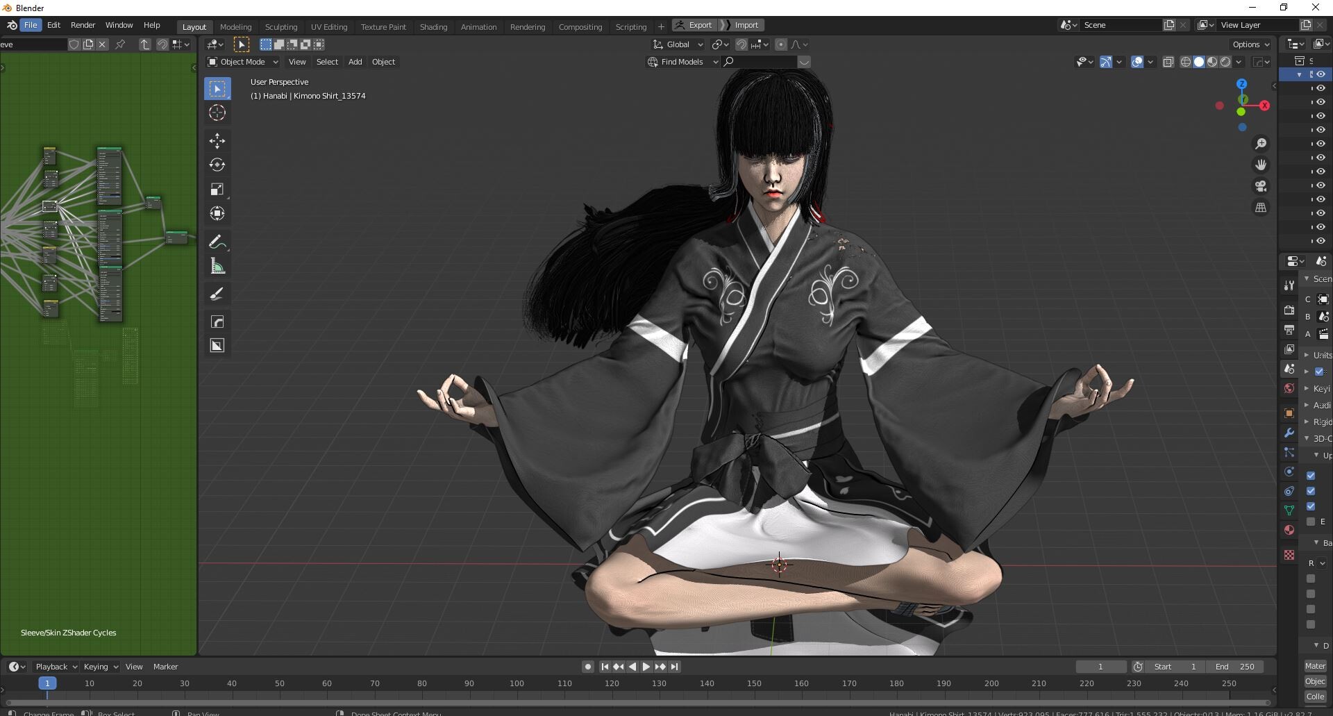Go to parent node tree arrow icon
The height and width of the screenshot is (716, 1333).
144,44
